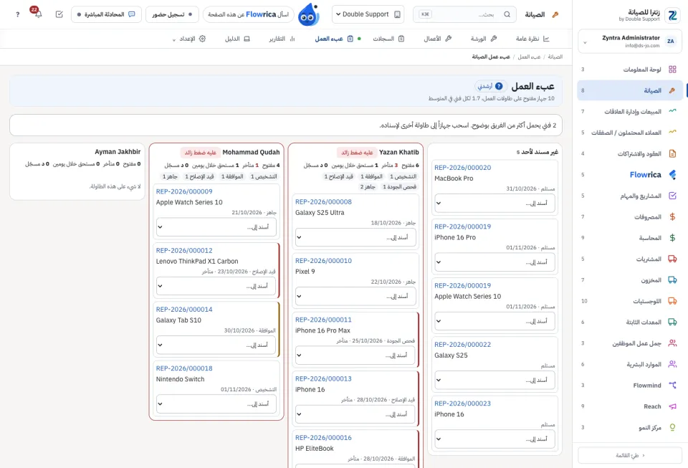Open assign dropdown for Galaxy S25 card
688x468 pixels.
[494, 380]
